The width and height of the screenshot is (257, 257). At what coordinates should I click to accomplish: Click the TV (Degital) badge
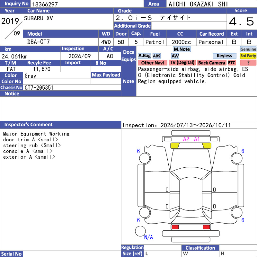182,63
